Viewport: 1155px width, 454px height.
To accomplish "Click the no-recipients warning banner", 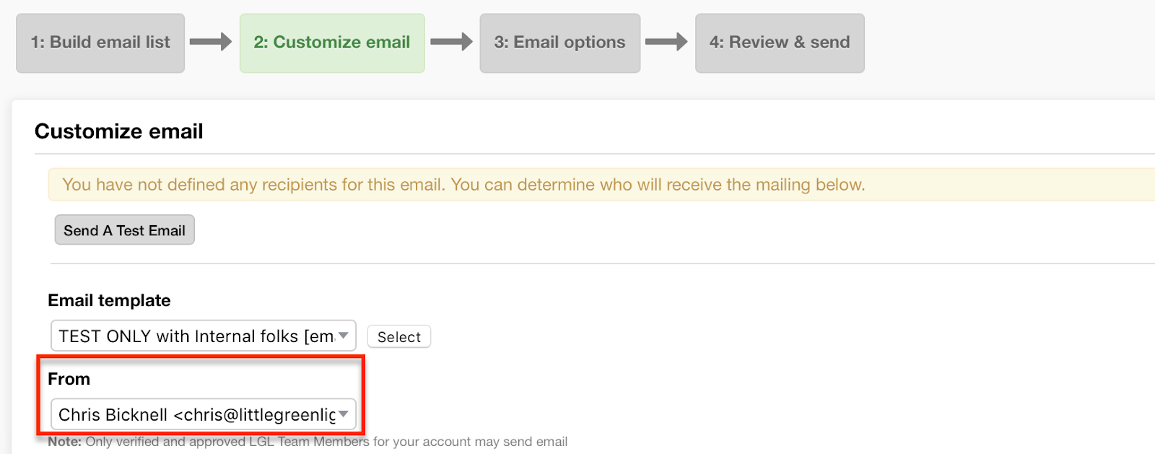I will (601, 185).
